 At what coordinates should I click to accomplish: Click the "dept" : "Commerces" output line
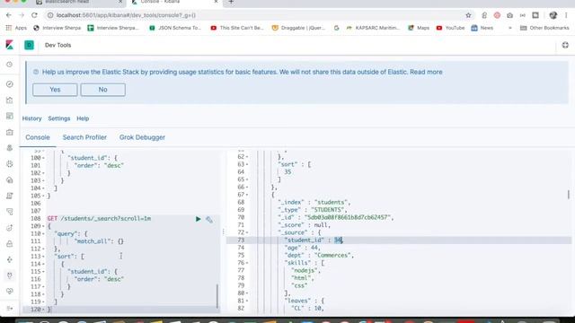319,255
